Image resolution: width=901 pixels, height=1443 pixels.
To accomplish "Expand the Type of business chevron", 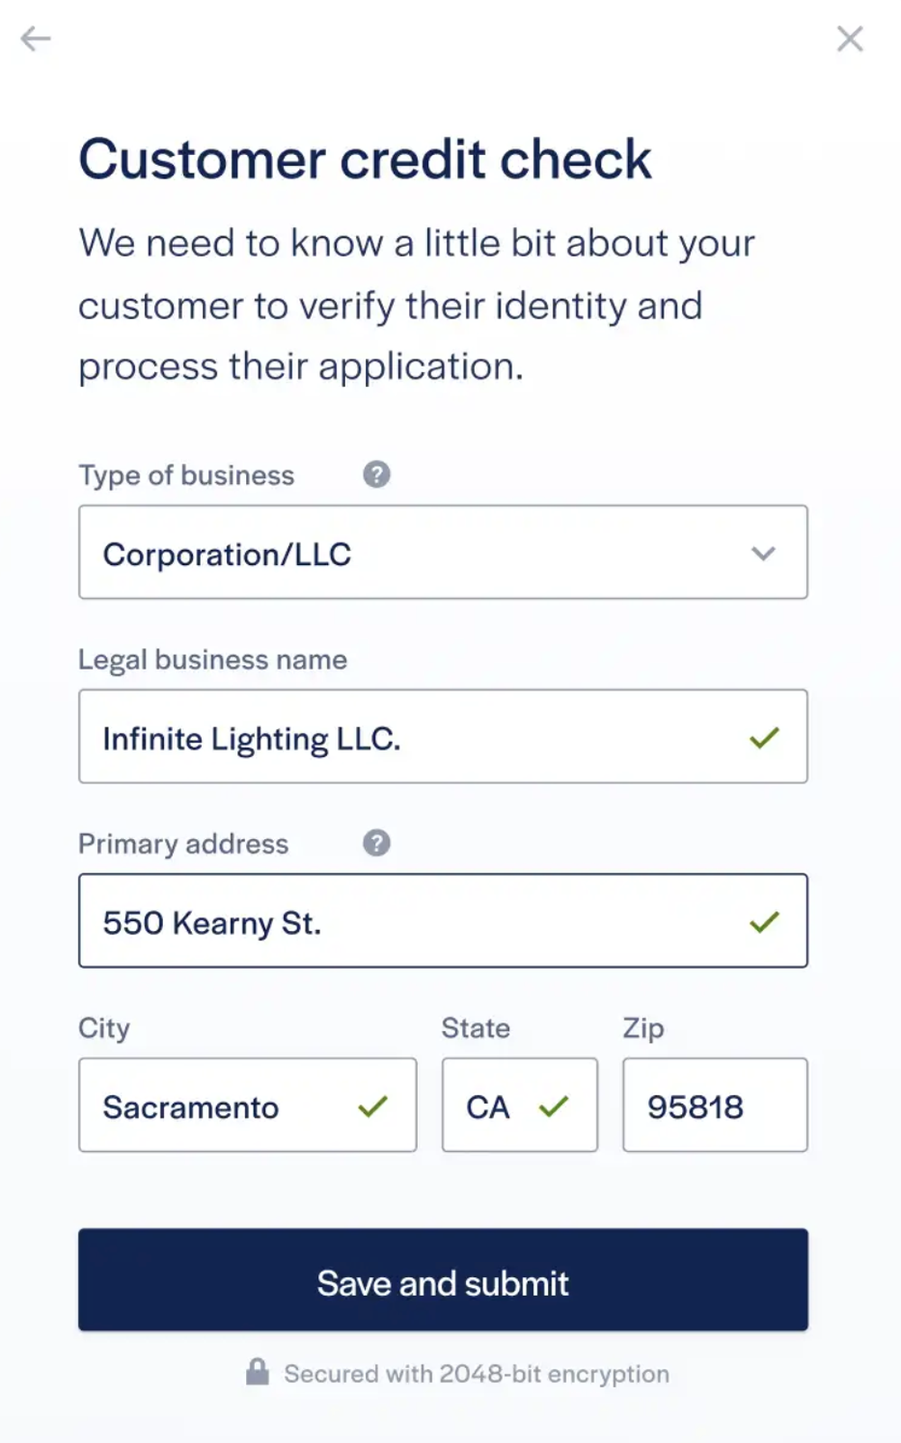I will click(763, 553).
